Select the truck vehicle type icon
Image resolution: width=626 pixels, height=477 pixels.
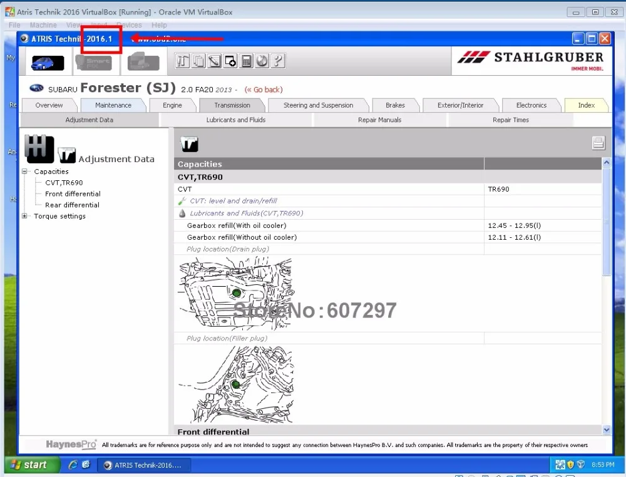143,62
